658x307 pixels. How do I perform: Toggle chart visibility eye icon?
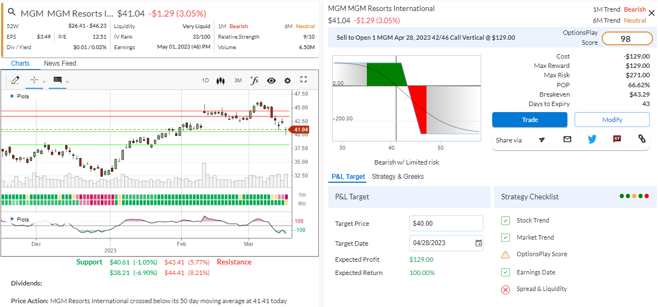point(271,81)
